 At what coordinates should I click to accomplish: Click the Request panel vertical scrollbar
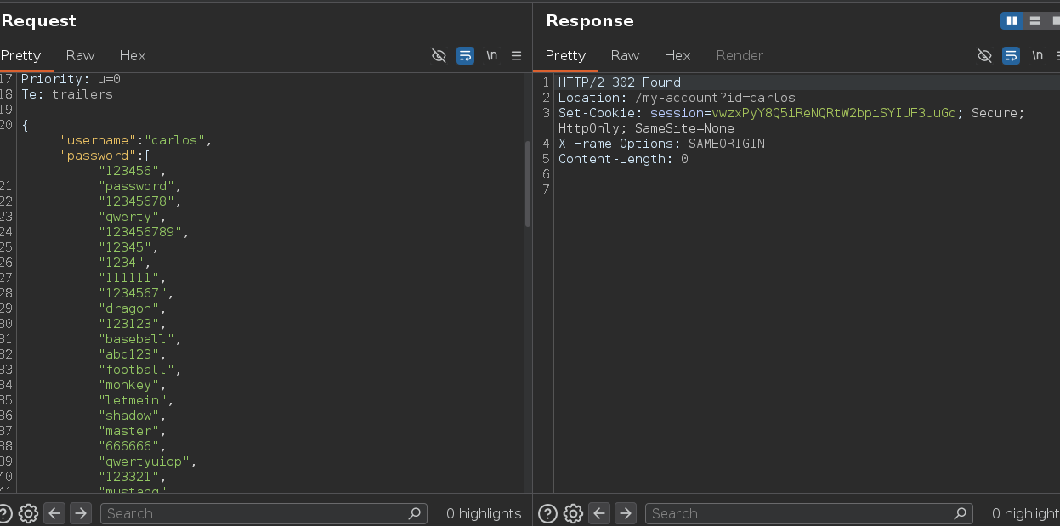click(528, 184)
